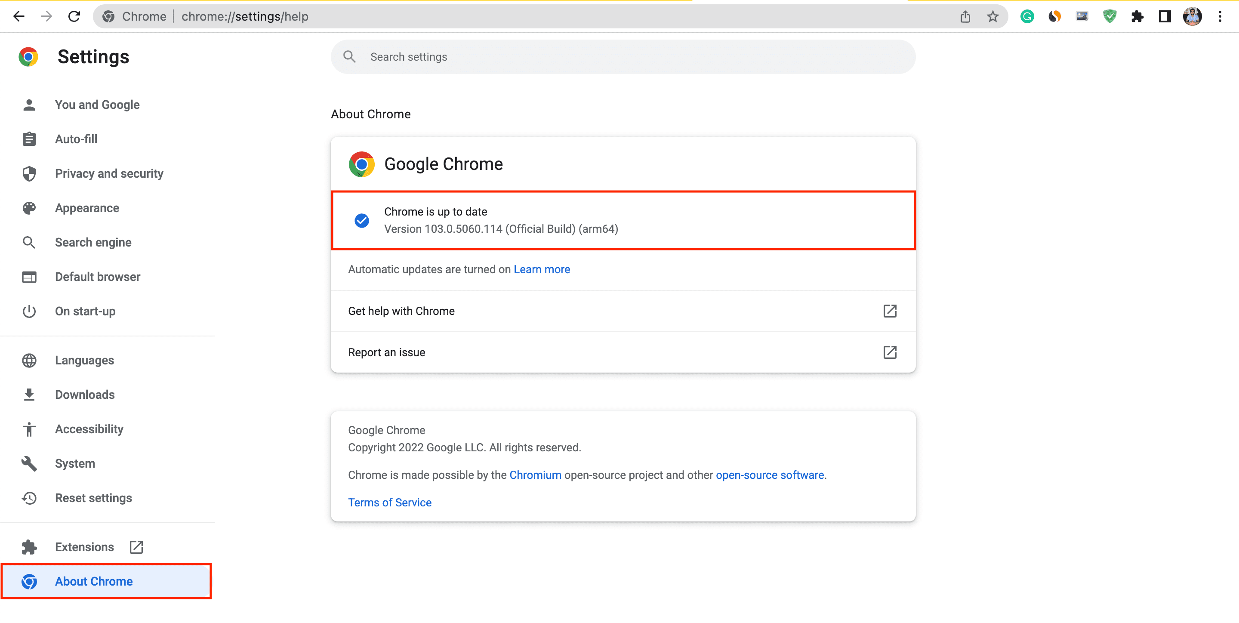The height and width of the screenshot is (623, 1239).
Task: Open Report an issue
Action: [x=623, y=352]
